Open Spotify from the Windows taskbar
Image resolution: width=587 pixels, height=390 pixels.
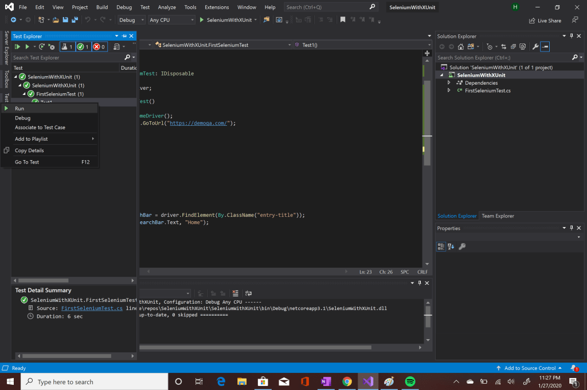pyautogui.click(x=410, y=381)
